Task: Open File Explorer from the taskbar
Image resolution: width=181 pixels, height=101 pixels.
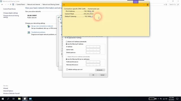Action: 19,99
